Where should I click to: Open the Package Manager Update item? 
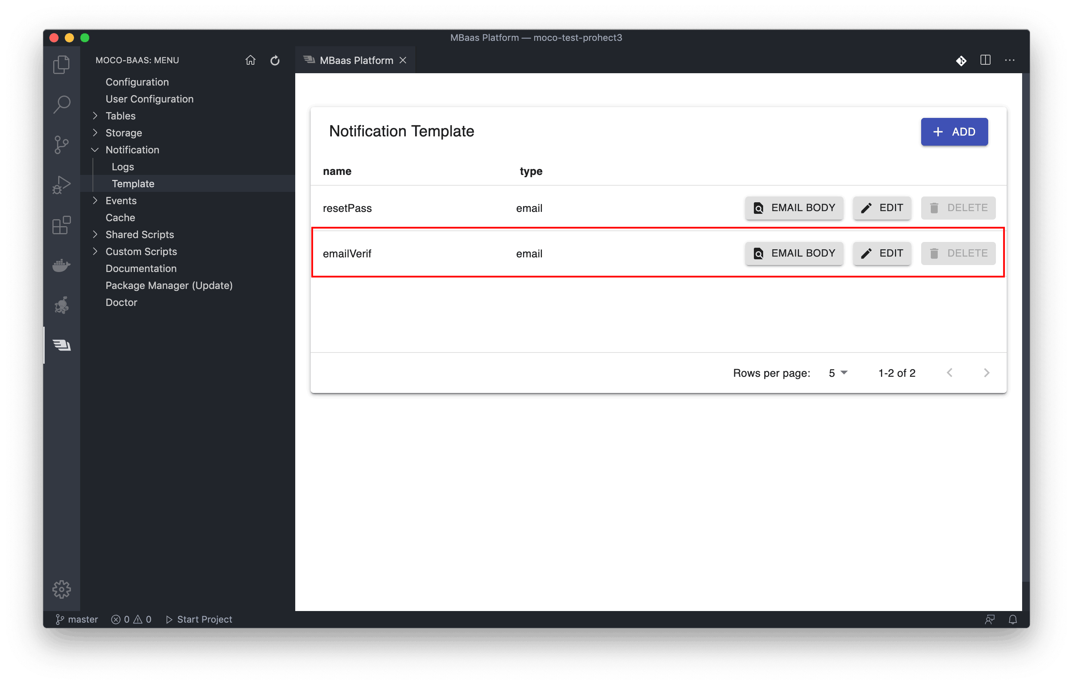click(x=170, y=285)
